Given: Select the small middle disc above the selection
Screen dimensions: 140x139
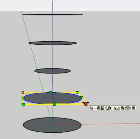Looking at the screenshot, I should (53, 71).
